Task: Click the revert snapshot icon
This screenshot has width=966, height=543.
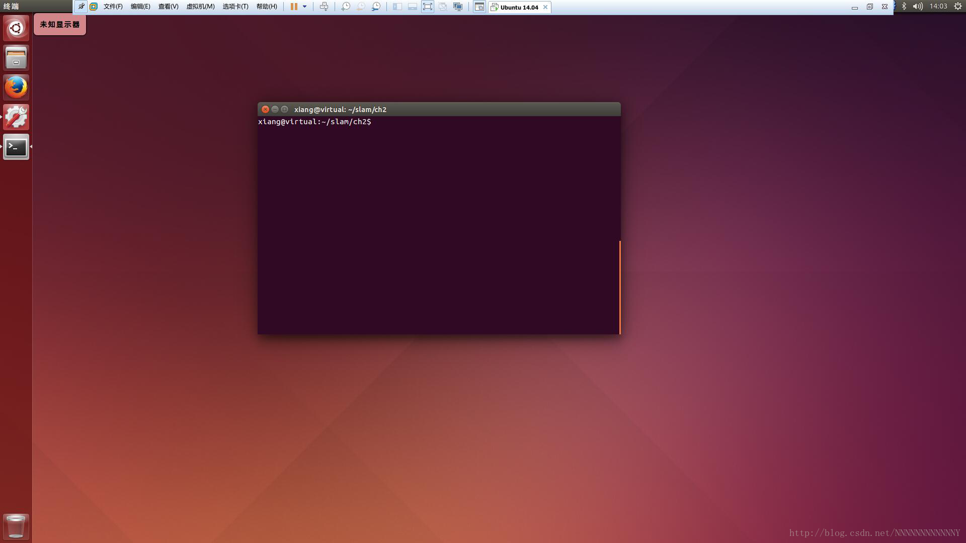Action: click(x=361, y=7)
